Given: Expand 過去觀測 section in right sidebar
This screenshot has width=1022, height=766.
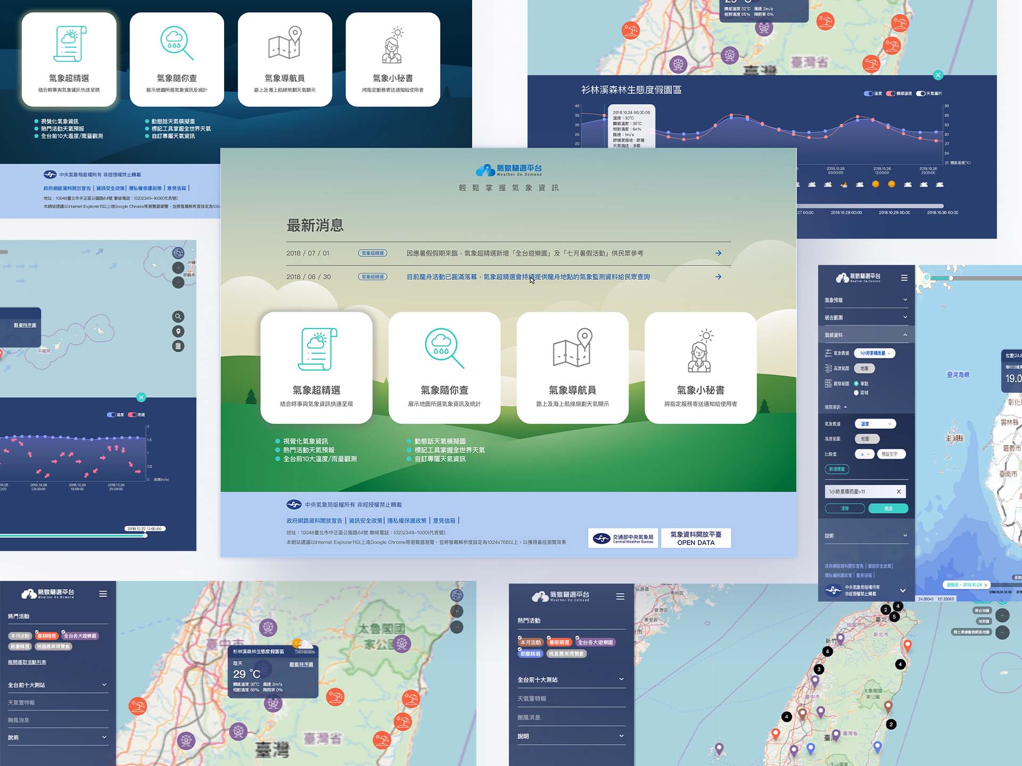Looking at the screenshot, I should 866,318.
